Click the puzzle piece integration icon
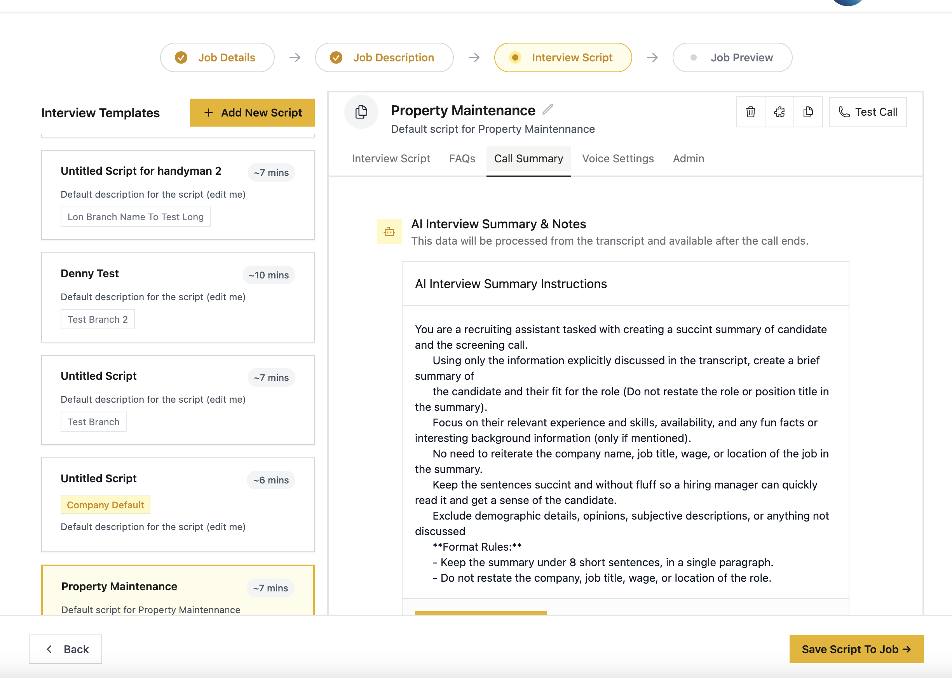Screen dimensions: 952x678 click(779, 112)
